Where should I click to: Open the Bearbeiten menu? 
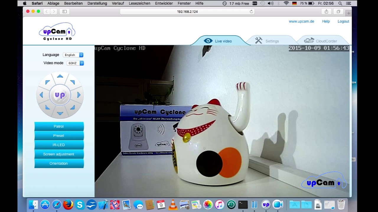tap(73, 3)
